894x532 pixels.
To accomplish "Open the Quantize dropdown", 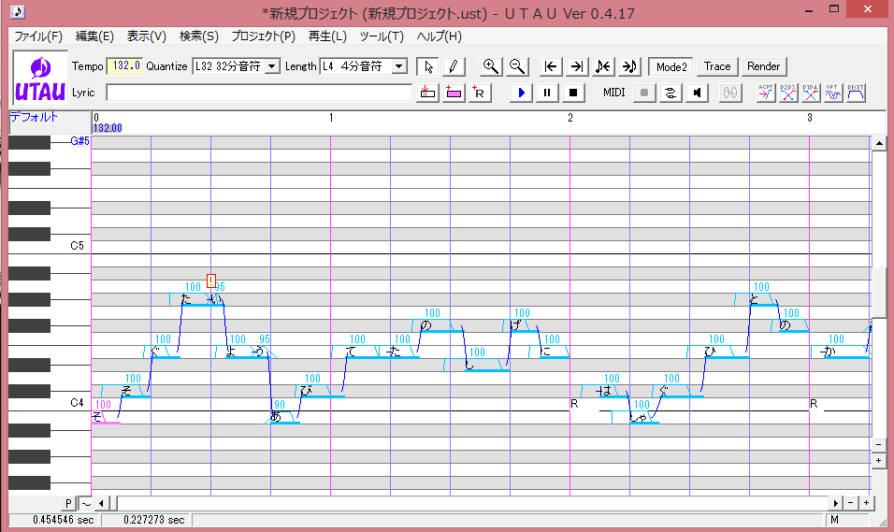I will 272,66.
